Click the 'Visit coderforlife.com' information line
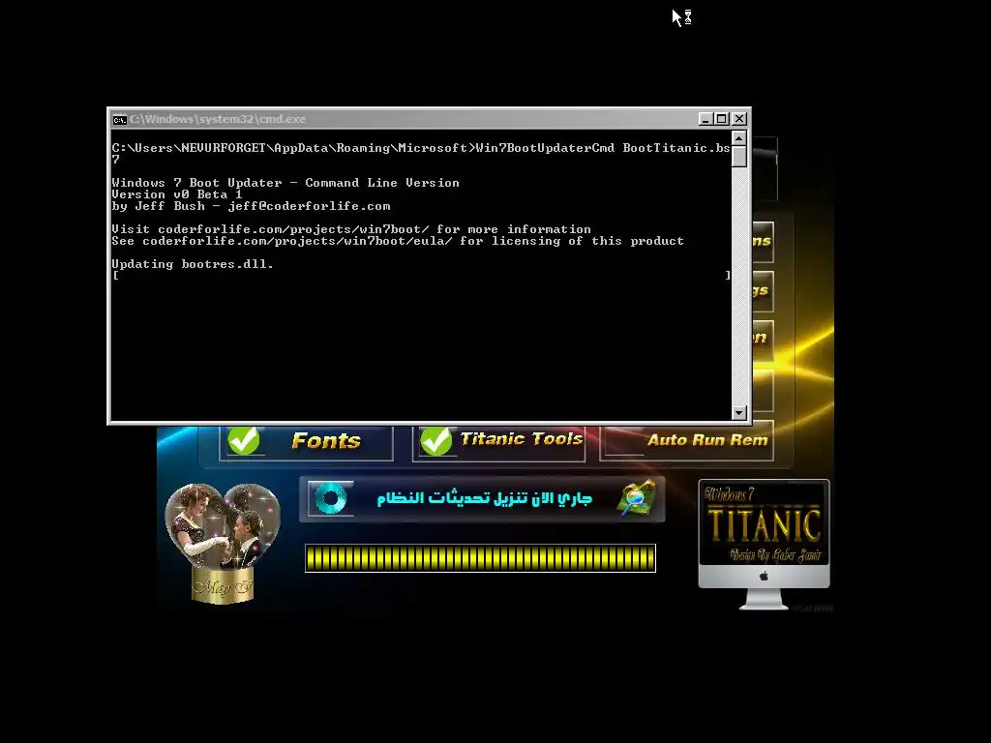This screenshot has width=991, height=743. [351, 229]
